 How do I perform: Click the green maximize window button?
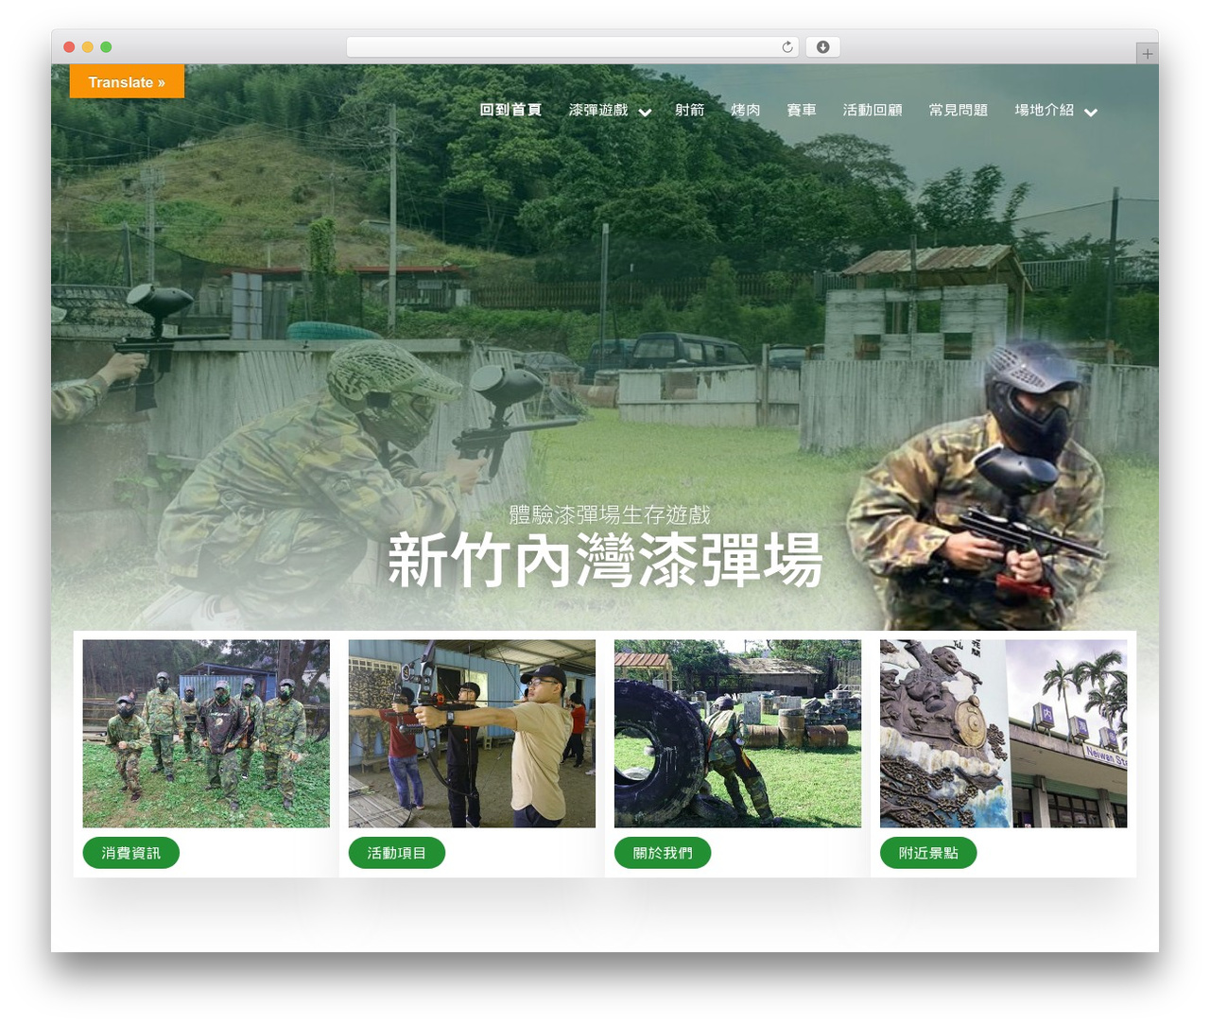point(106,47)
